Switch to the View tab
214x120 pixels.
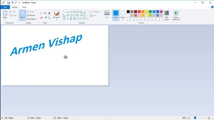click(24, 7)
